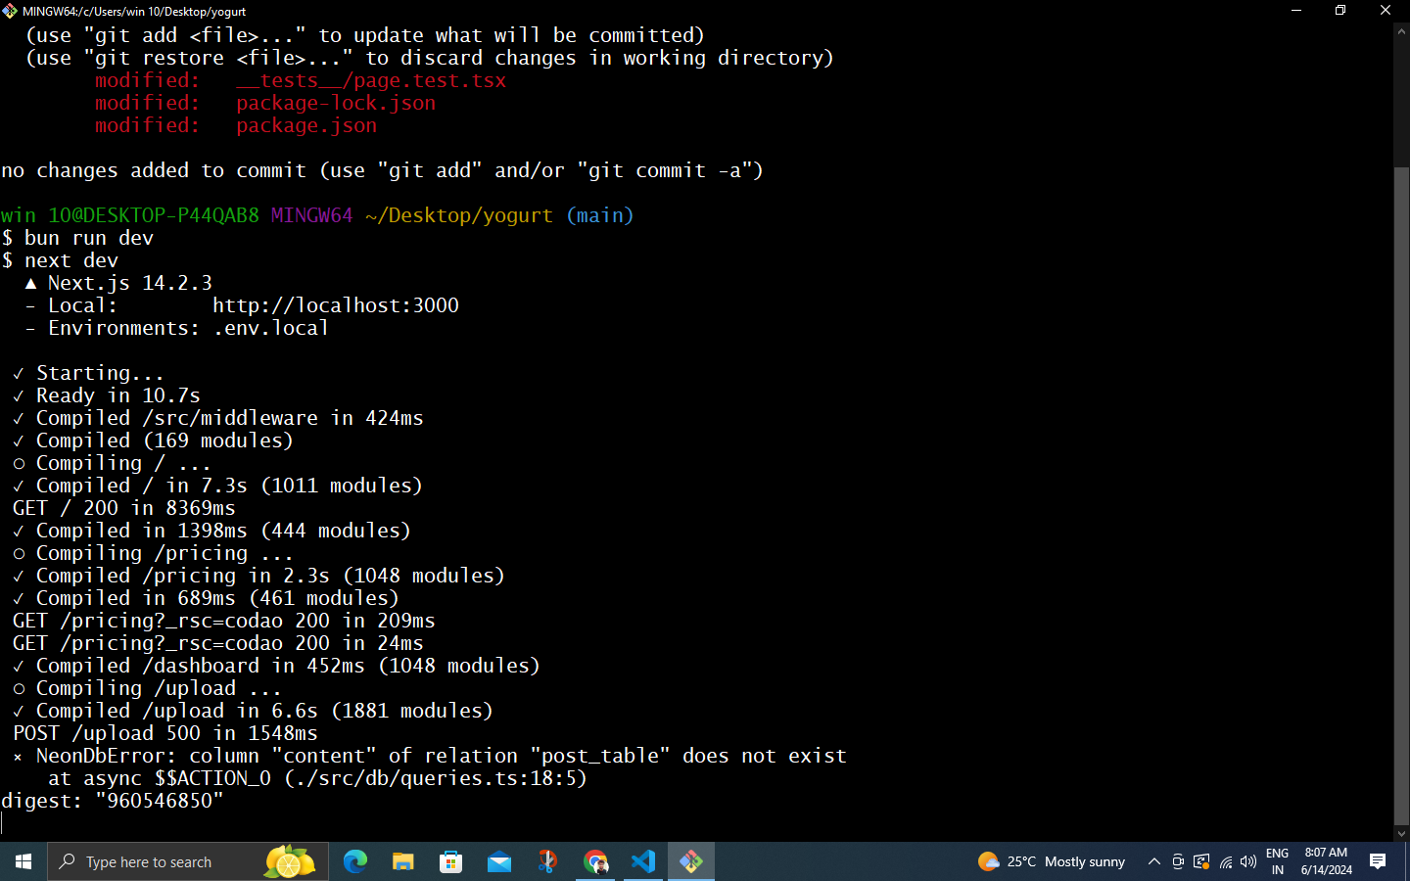This screenshot has height=881, width=1410.
Task: Click "package.json" in the modified list
Action: click(306, 125)
